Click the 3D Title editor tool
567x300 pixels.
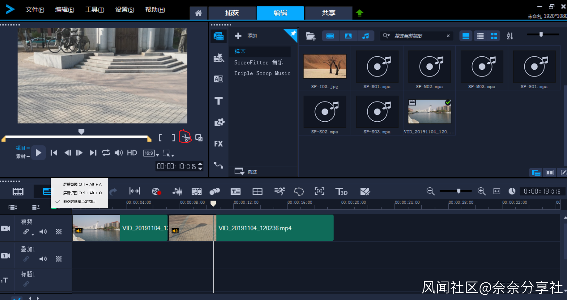point(341,192)
